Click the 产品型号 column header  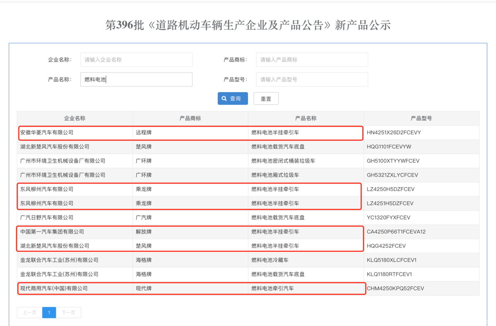pos(422,118)
